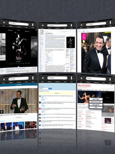Clear the search field in the Wikipedia panel
The height and width of the screenshot is (154, 115).
point(66,25)
